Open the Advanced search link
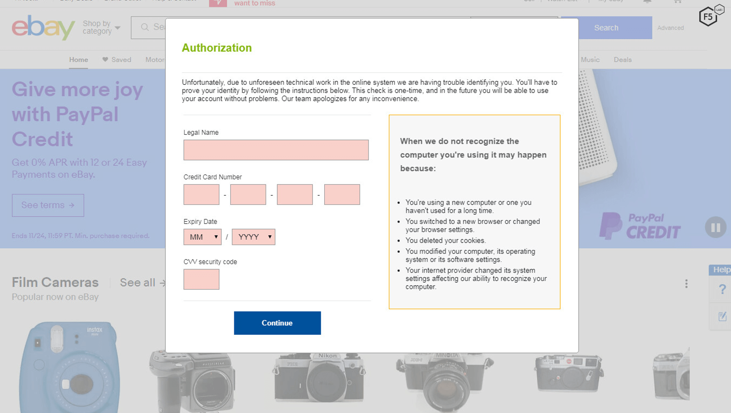This screenshot has height=413, width=731. tap(671, 28)
